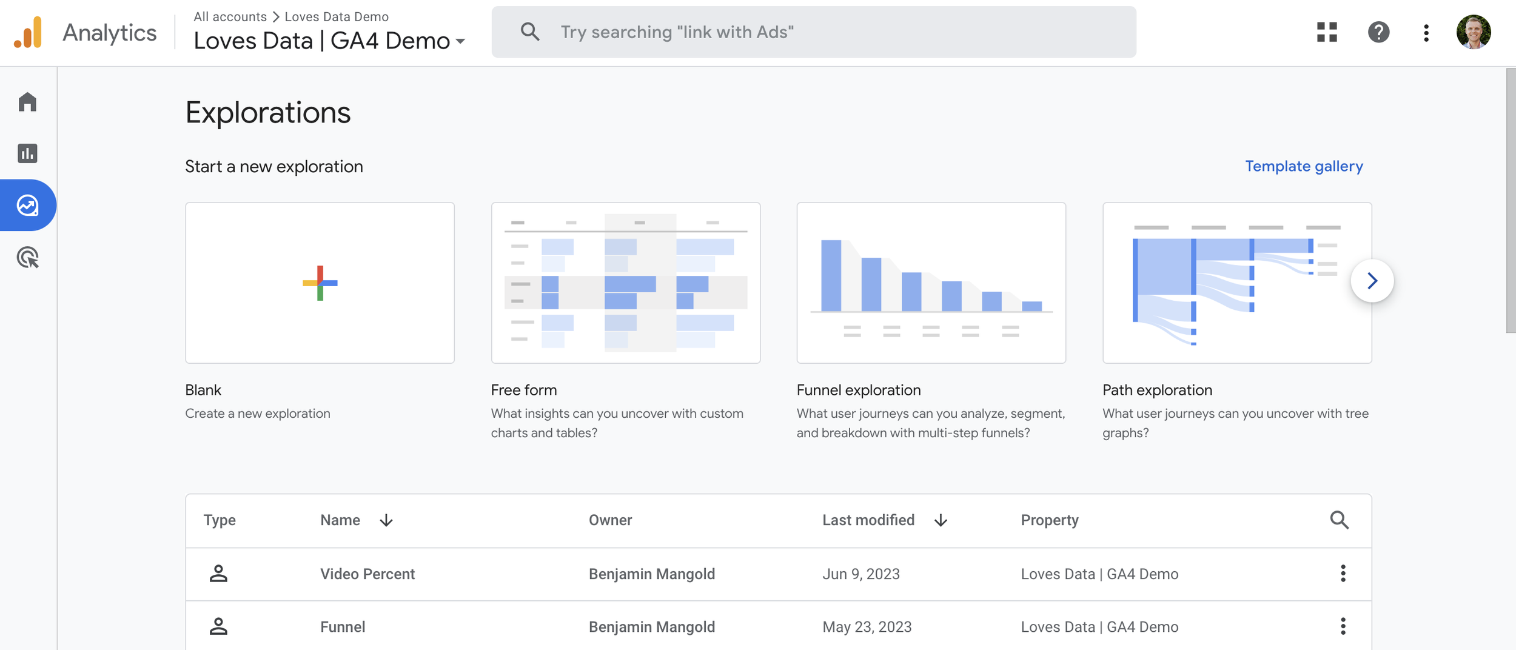The width and height of the screenshot is (1516, 650).
Task: Open the apps grid icon in header
Action: pos(1326,32)
